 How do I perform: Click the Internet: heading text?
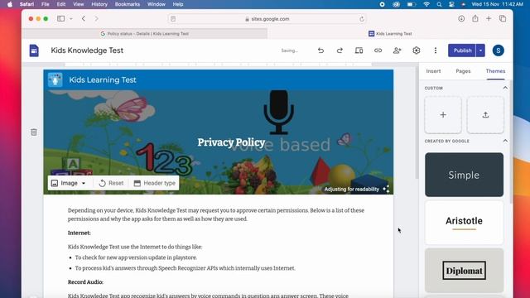coord(79,233)
